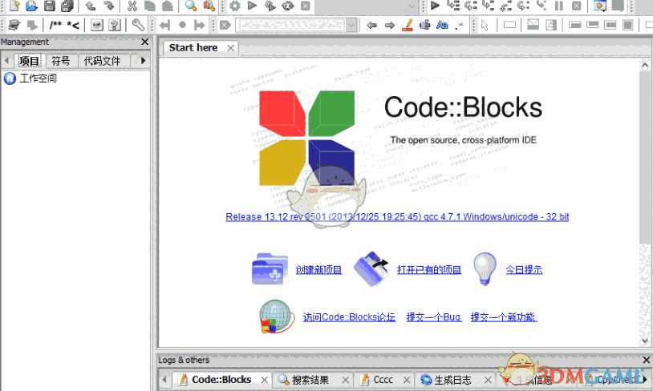Switch to the Code::Blocks log tab
Screen dimensions: 653x391
click(221, 380)
